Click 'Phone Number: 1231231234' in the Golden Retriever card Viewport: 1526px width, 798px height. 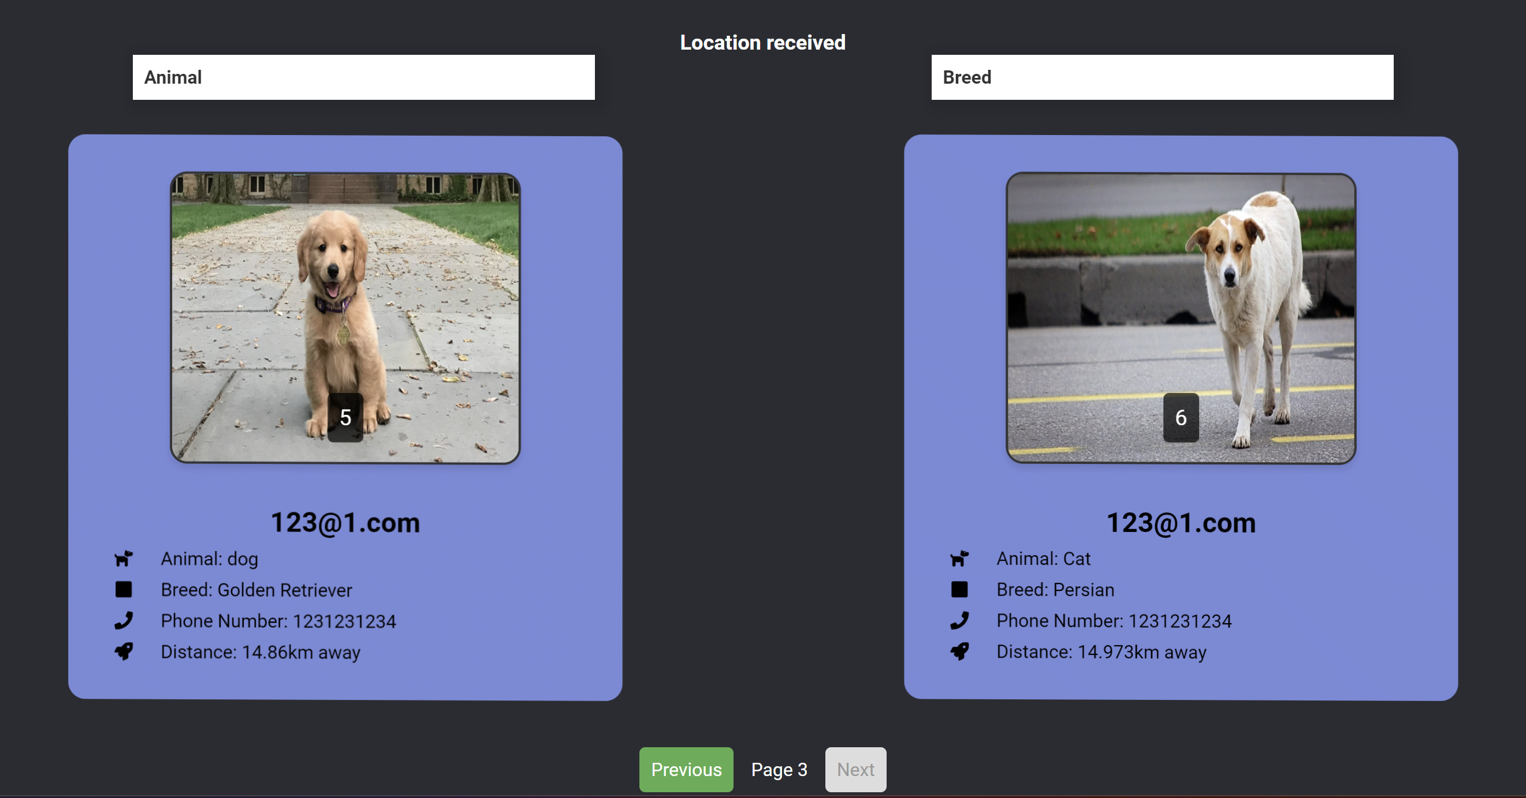click(x=278, y=621)
